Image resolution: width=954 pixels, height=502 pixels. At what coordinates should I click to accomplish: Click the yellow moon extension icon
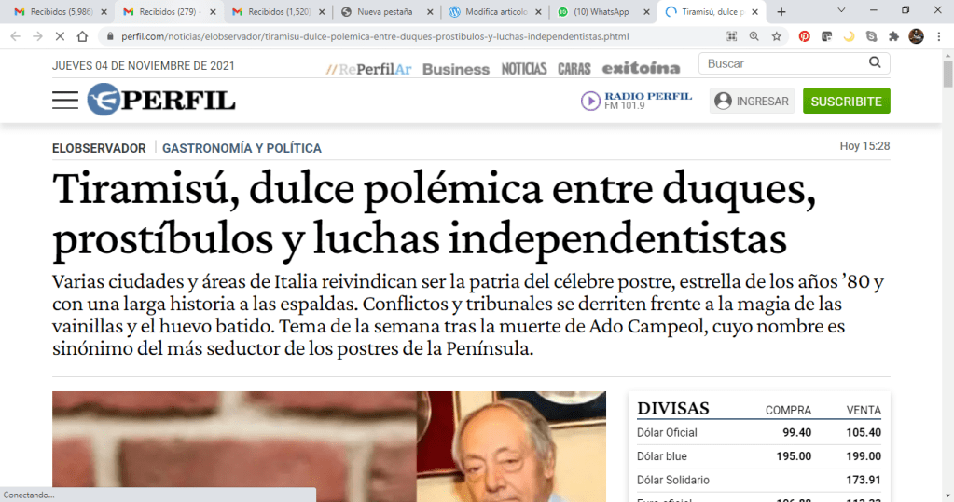click(x=849, y=36)
